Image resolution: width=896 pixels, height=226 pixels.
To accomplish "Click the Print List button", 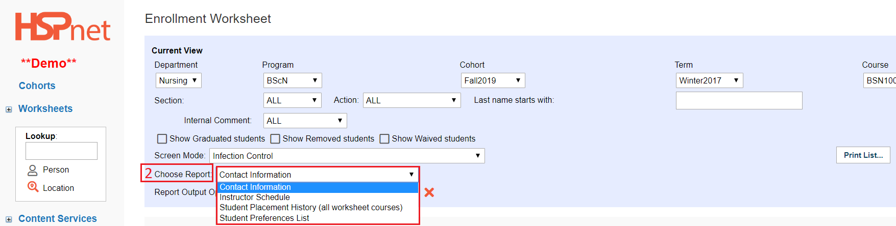I will tap(863, 155).
